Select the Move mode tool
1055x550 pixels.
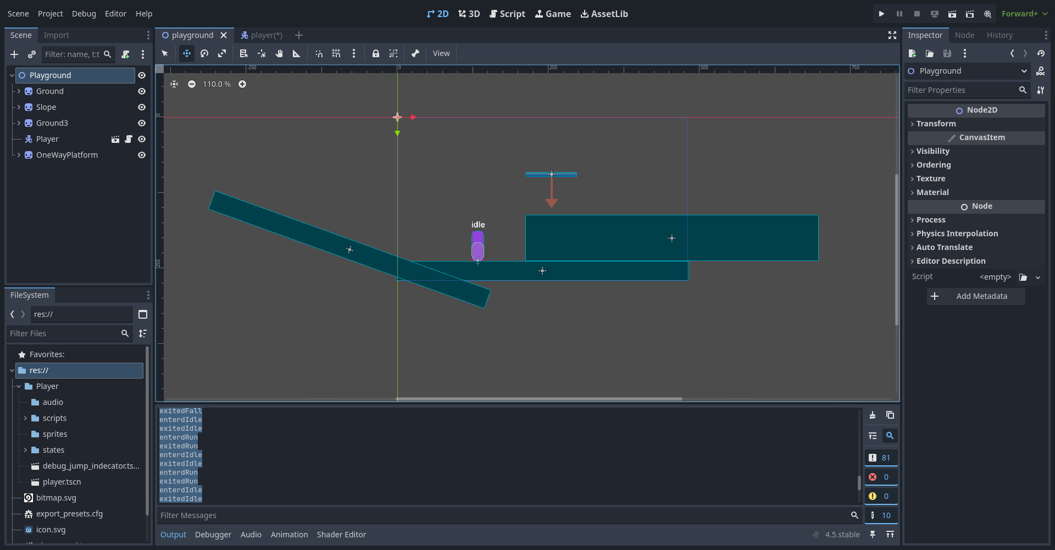tap(187, 53)
